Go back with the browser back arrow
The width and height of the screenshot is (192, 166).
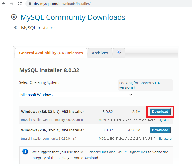coord(4,4)
